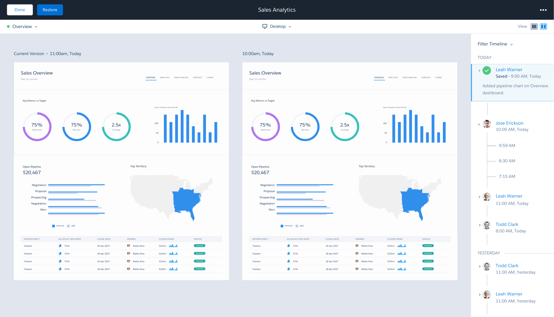Screen dimensions: 554x317
Task: Open Todd Clark's Yesterday version link
Action: coord(507,266)
